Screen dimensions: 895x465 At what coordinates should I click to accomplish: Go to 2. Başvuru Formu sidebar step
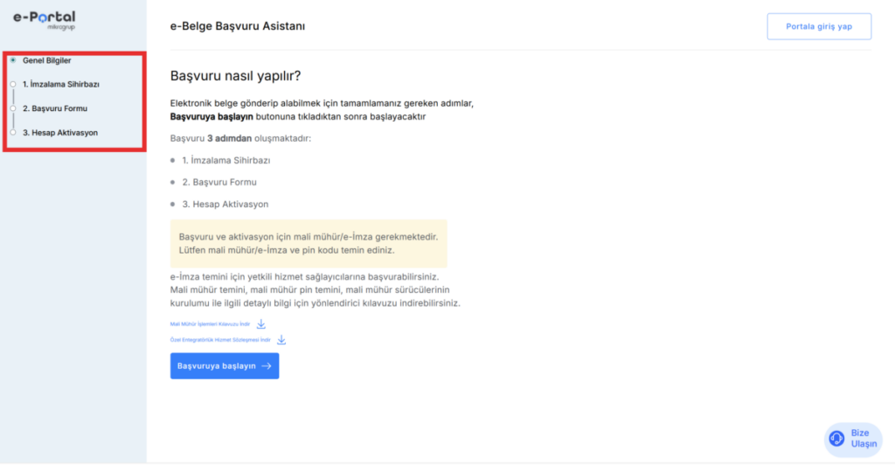tap(55, 108)
